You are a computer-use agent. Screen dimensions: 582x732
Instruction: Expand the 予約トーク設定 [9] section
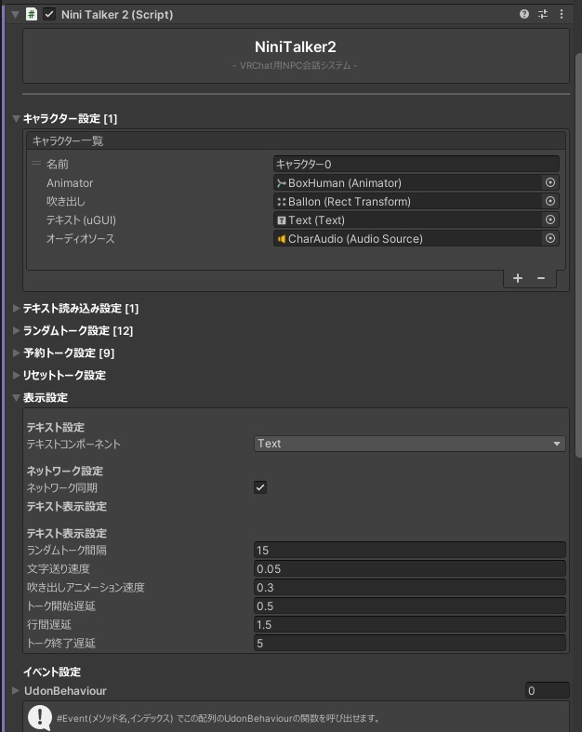tap(16, 353)
